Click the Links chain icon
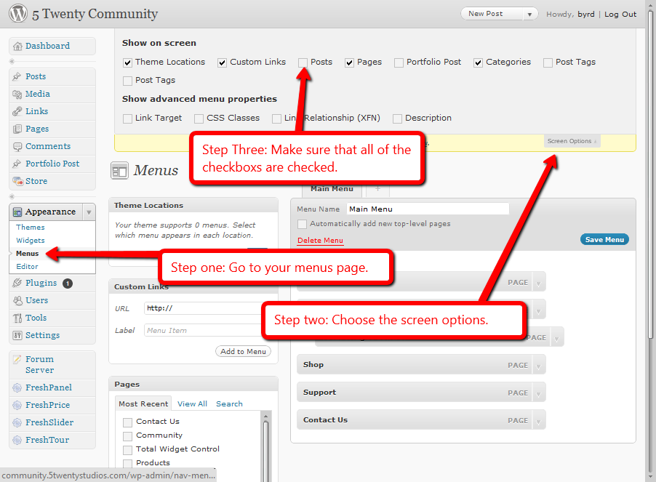The width and height of the screenshot is (656, 482). [17, 111]
